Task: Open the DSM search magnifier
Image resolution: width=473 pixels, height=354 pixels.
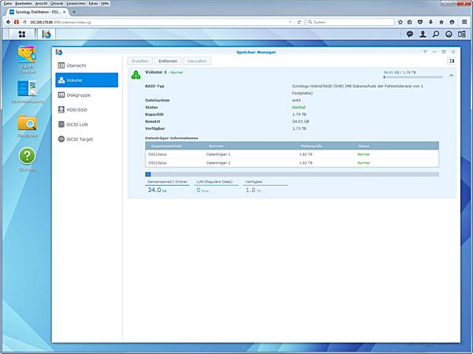Action: [436, 34]
